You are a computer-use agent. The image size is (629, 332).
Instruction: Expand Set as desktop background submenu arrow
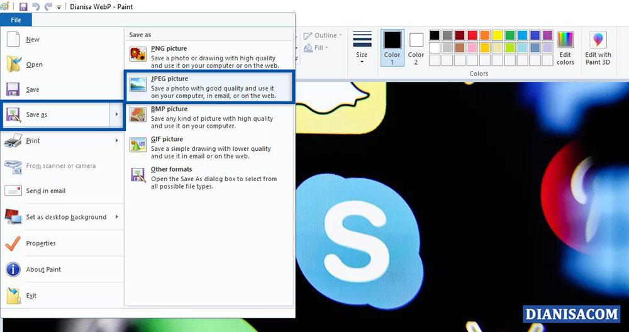tap(117, 217)
